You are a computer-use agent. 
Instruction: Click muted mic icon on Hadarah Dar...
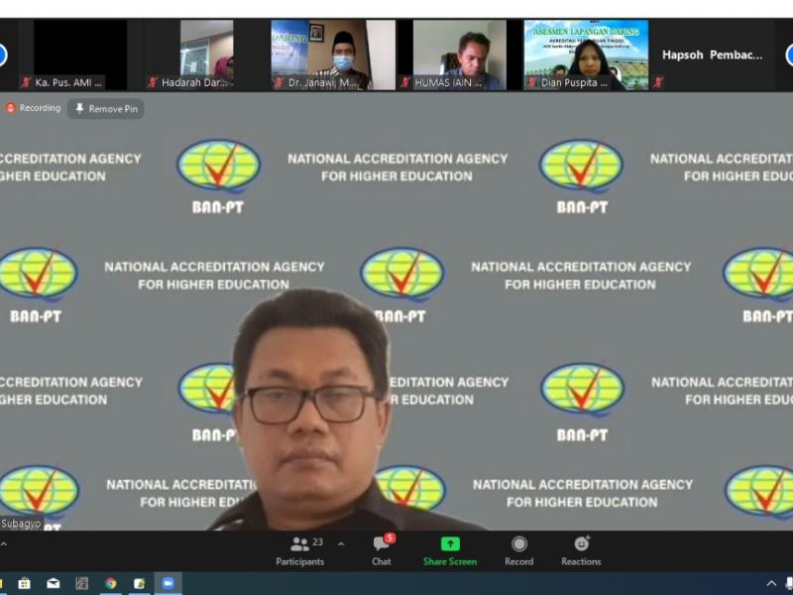(153, 82)
